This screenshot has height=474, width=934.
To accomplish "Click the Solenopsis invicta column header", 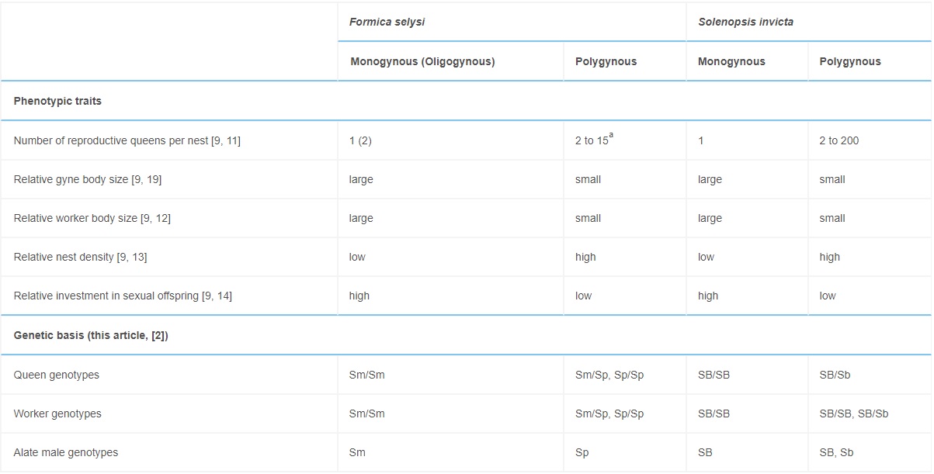I will (745, 22).
